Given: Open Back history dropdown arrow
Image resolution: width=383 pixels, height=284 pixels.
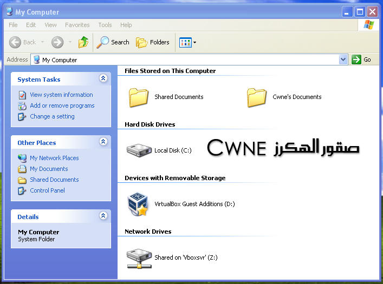Looking at the screenshot, I should (x=42, y=42).
